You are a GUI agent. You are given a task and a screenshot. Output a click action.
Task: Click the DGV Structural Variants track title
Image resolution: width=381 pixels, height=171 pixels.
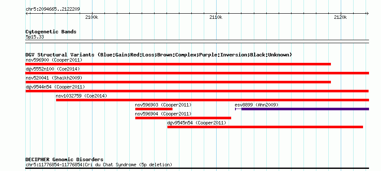point(159,55)
